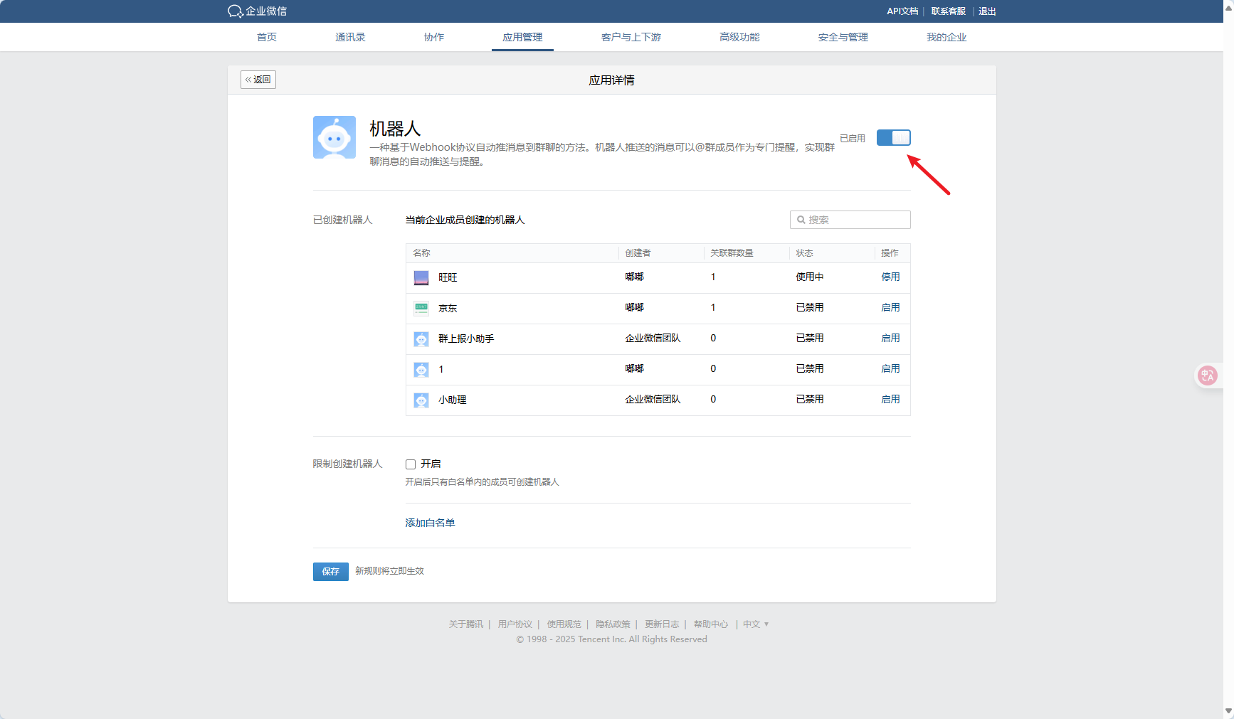Image resolution: width=1234 pixels, height=719 pixels.
Task: Switch to the 通讯录 tab
Action: pos(350,37)
